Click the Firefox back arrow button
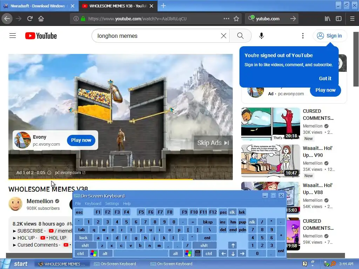Screen dimensions: 359x269 coord(7,19)
